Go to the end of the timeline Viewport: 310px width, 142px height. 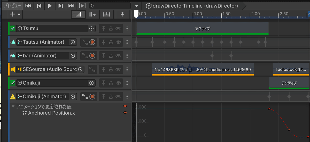tap(71, 6)
